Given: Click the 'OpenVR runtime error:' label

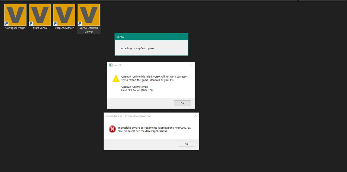Looking at the screenshot, I should point(135,87).
